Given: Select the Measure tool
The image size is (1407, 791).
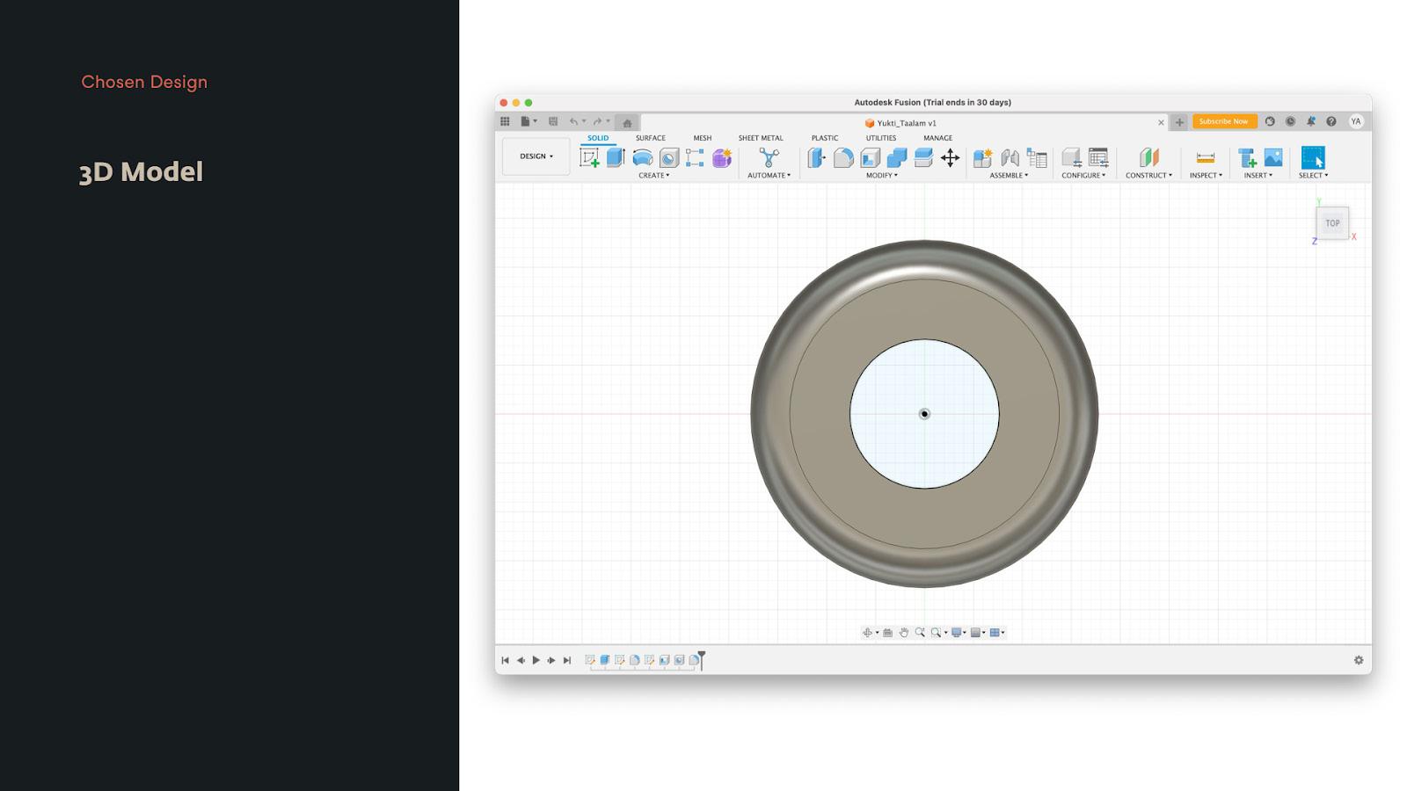Looking at the screenshot, I should click(x=1206, y=157).
